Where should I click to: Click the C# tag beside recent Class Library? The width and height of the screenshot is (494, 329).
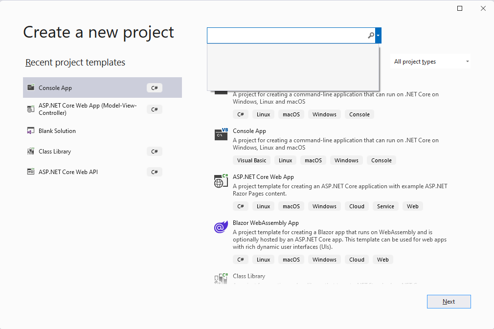click(155, 152)
